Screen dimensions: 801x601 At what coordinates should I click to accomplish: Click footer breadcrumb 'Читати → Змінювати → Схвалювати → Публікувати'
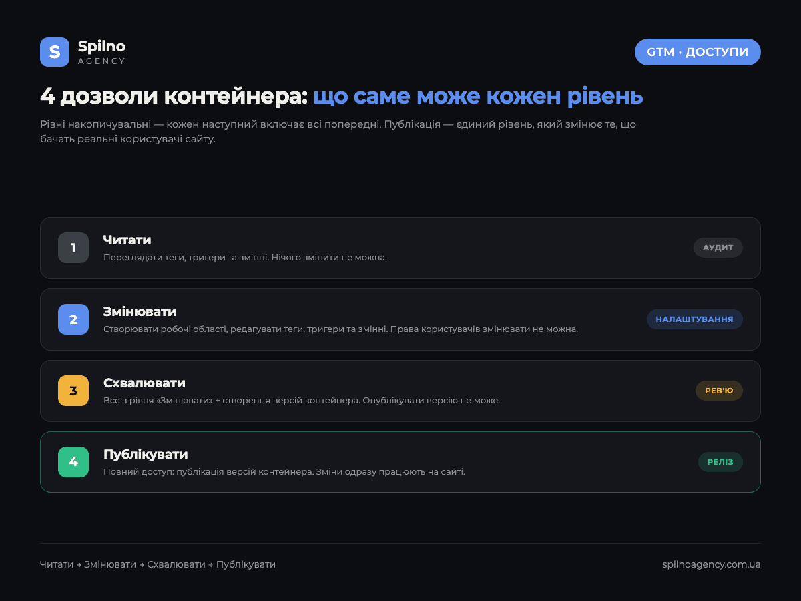click(x=158, y=564)
